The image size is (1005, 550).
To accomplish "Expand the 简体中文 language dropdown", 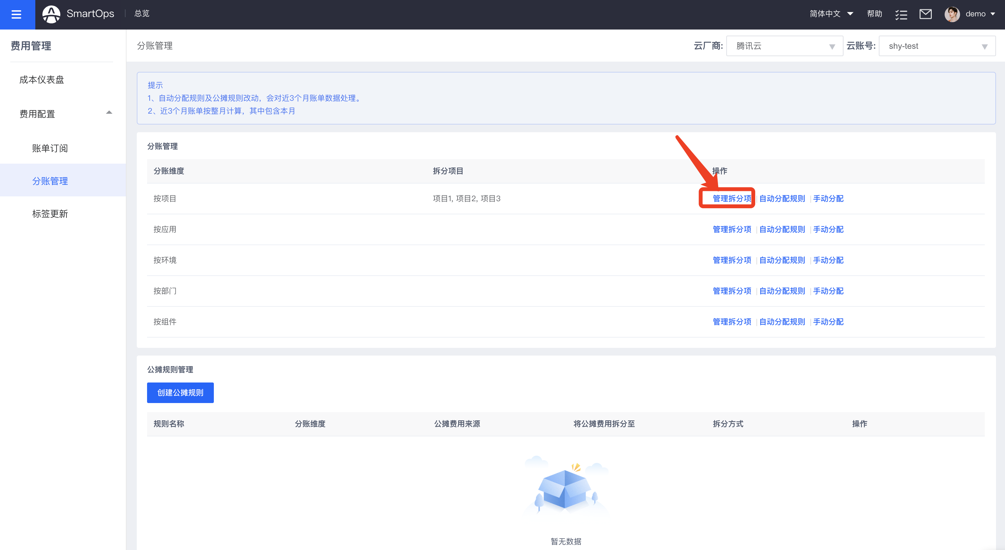I will (831, 14).
